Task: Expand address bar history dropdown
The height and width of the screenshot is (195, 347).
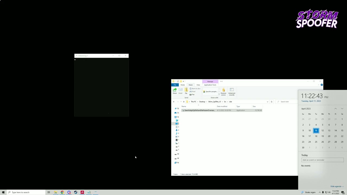Action: tap(267, 102)
